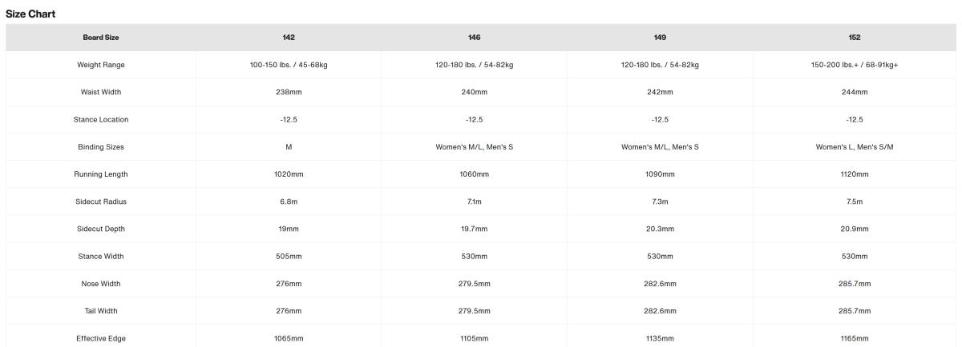962x347 pixels.
Task: Click the Stance Location row label
Action: tap(101, 119)
